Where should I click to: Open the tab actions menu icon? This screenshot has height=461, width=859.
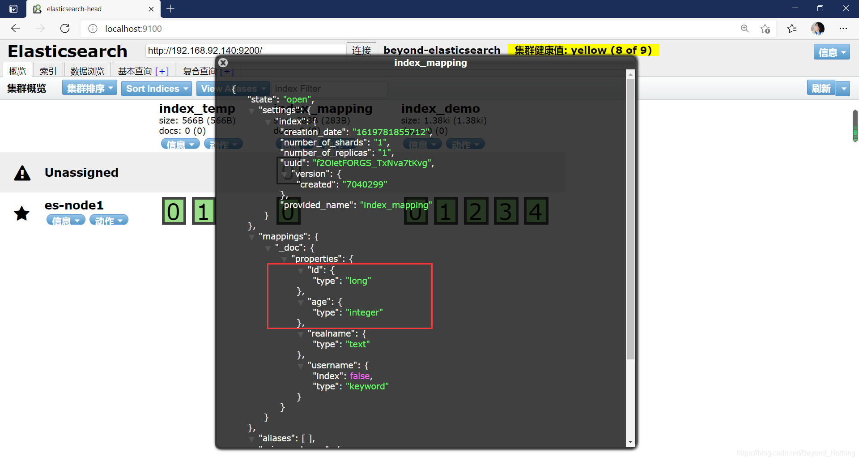pyautogui.click(x=13, y=9)
